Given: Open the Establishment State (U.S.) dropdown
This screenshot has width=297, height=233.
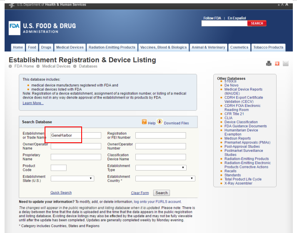Looking at the screenshot, I should [x=72, y=178].
